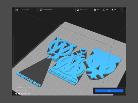The image size is (138, 103).
Task: Click the pencil edit icon beside the job name
Action: (16, 88)
